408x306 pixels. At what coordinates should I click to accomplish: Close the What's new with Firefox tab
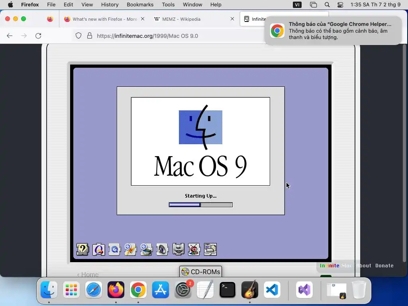(143, 19)
